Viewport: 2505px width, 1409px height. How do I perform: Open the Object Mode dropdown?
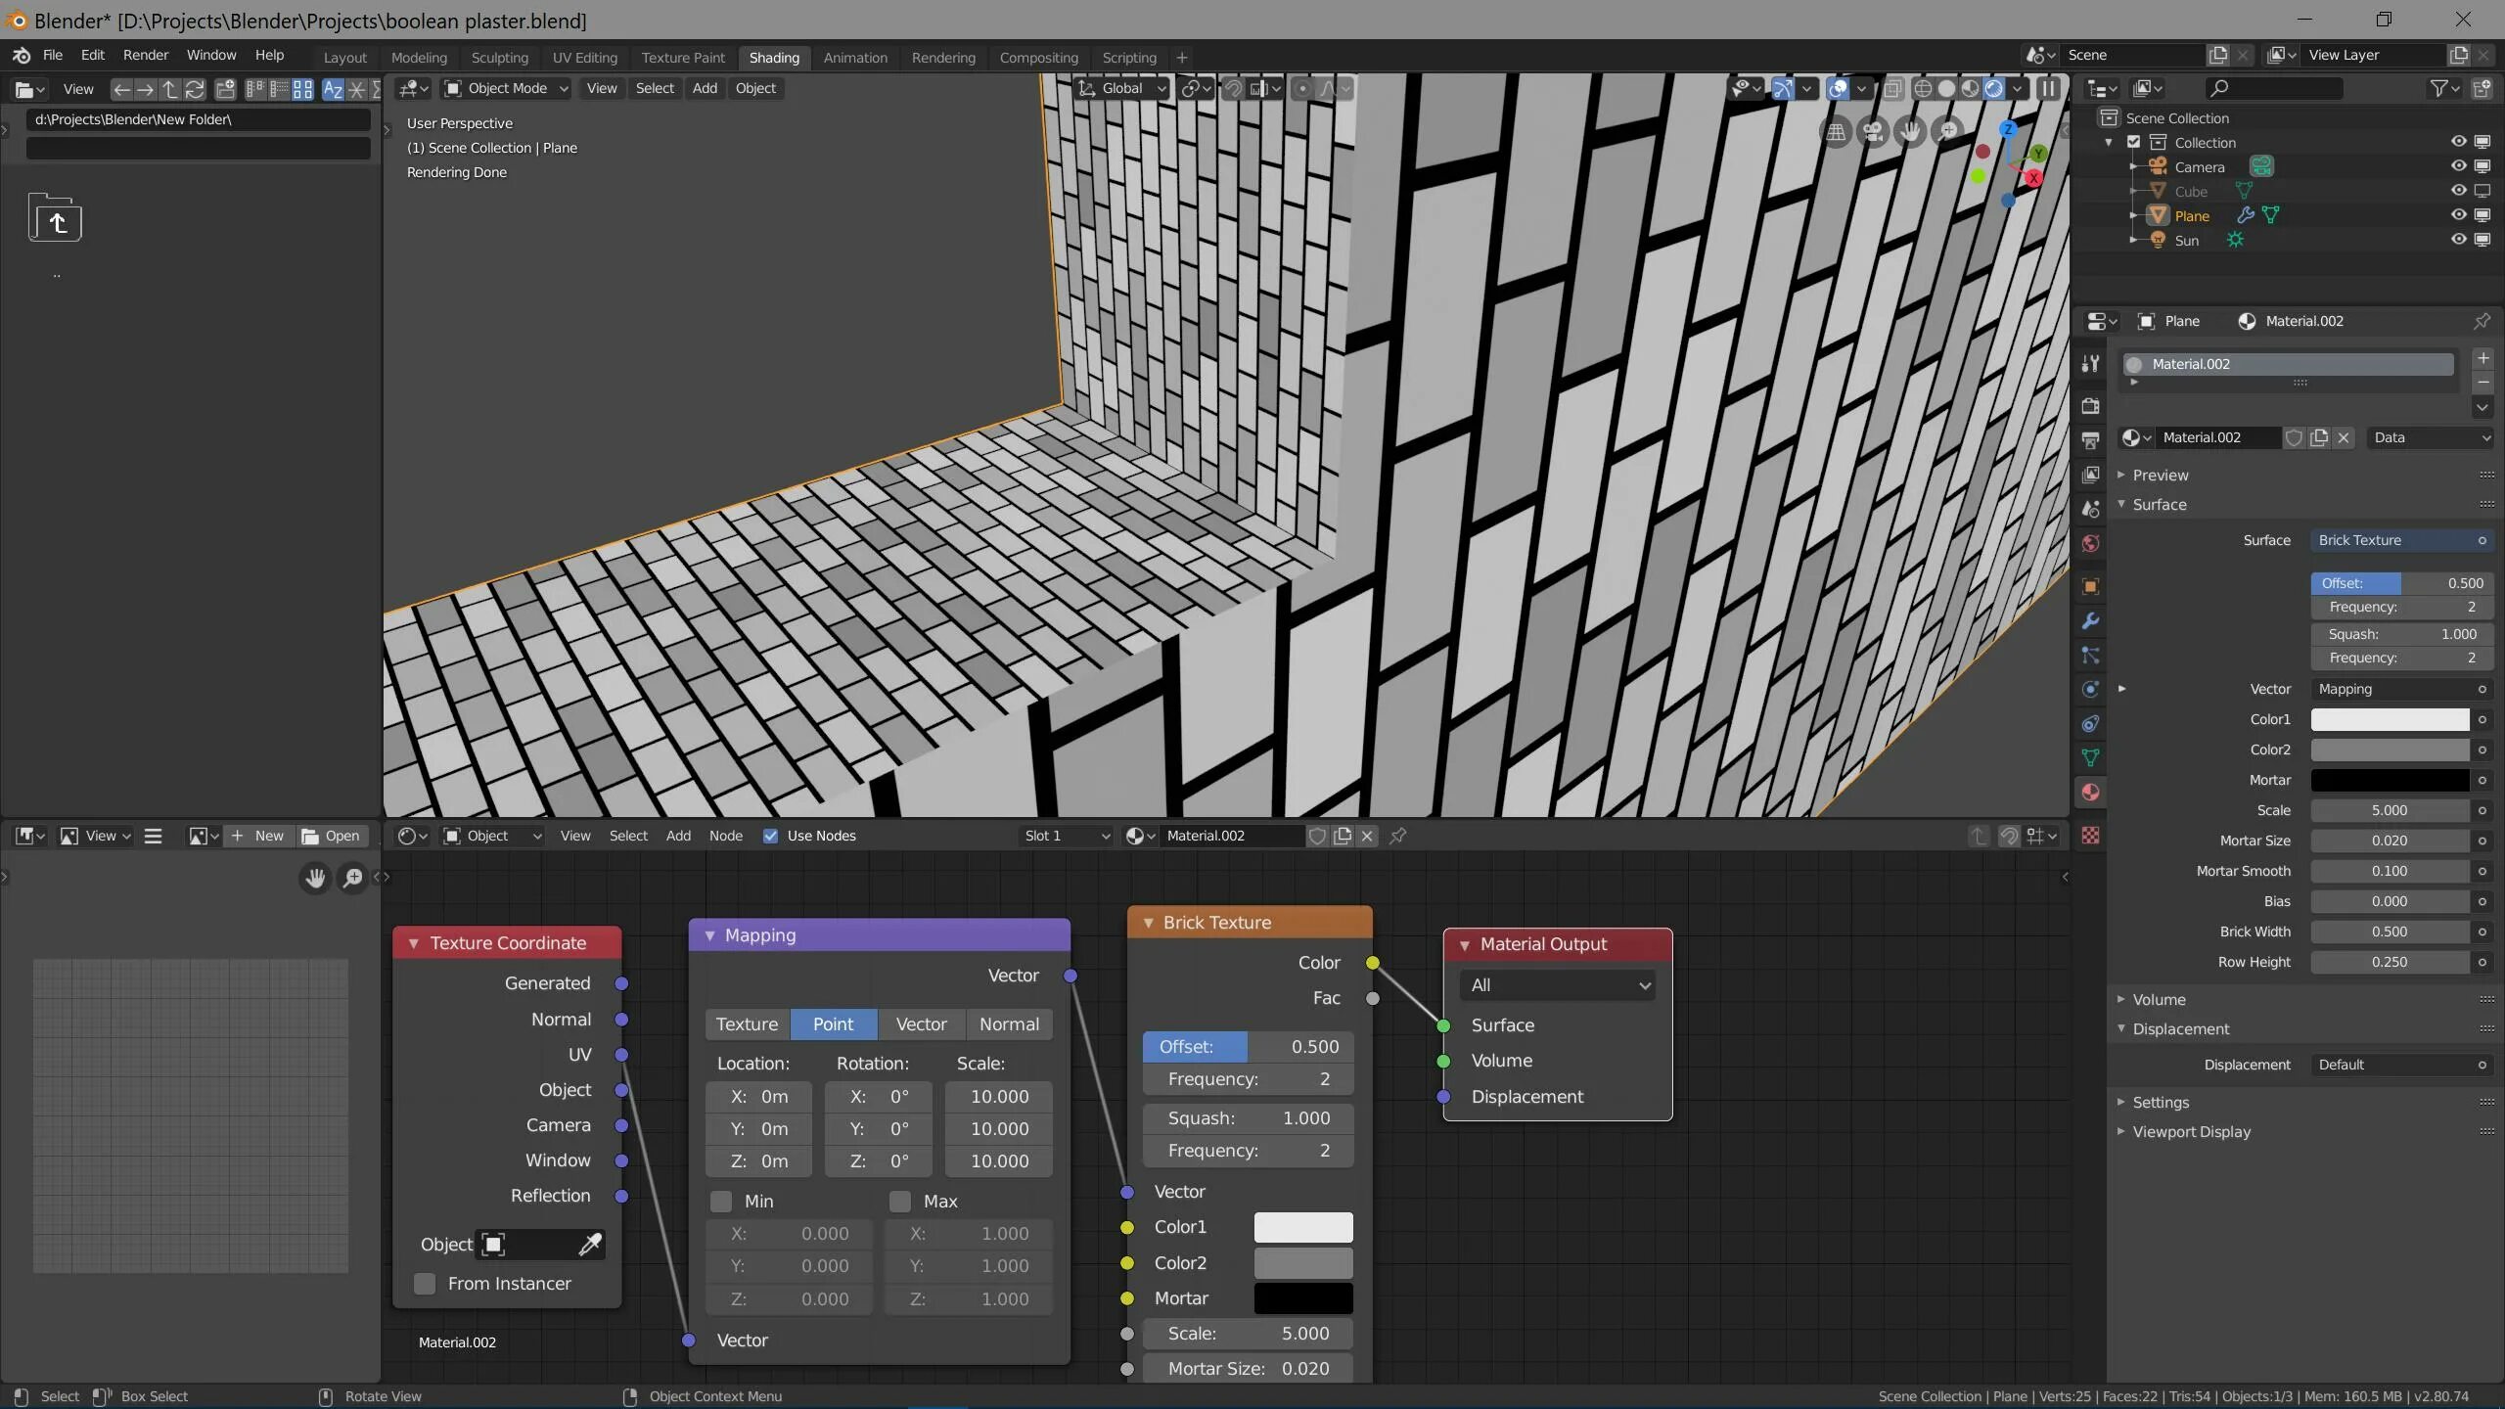[506, 88]
